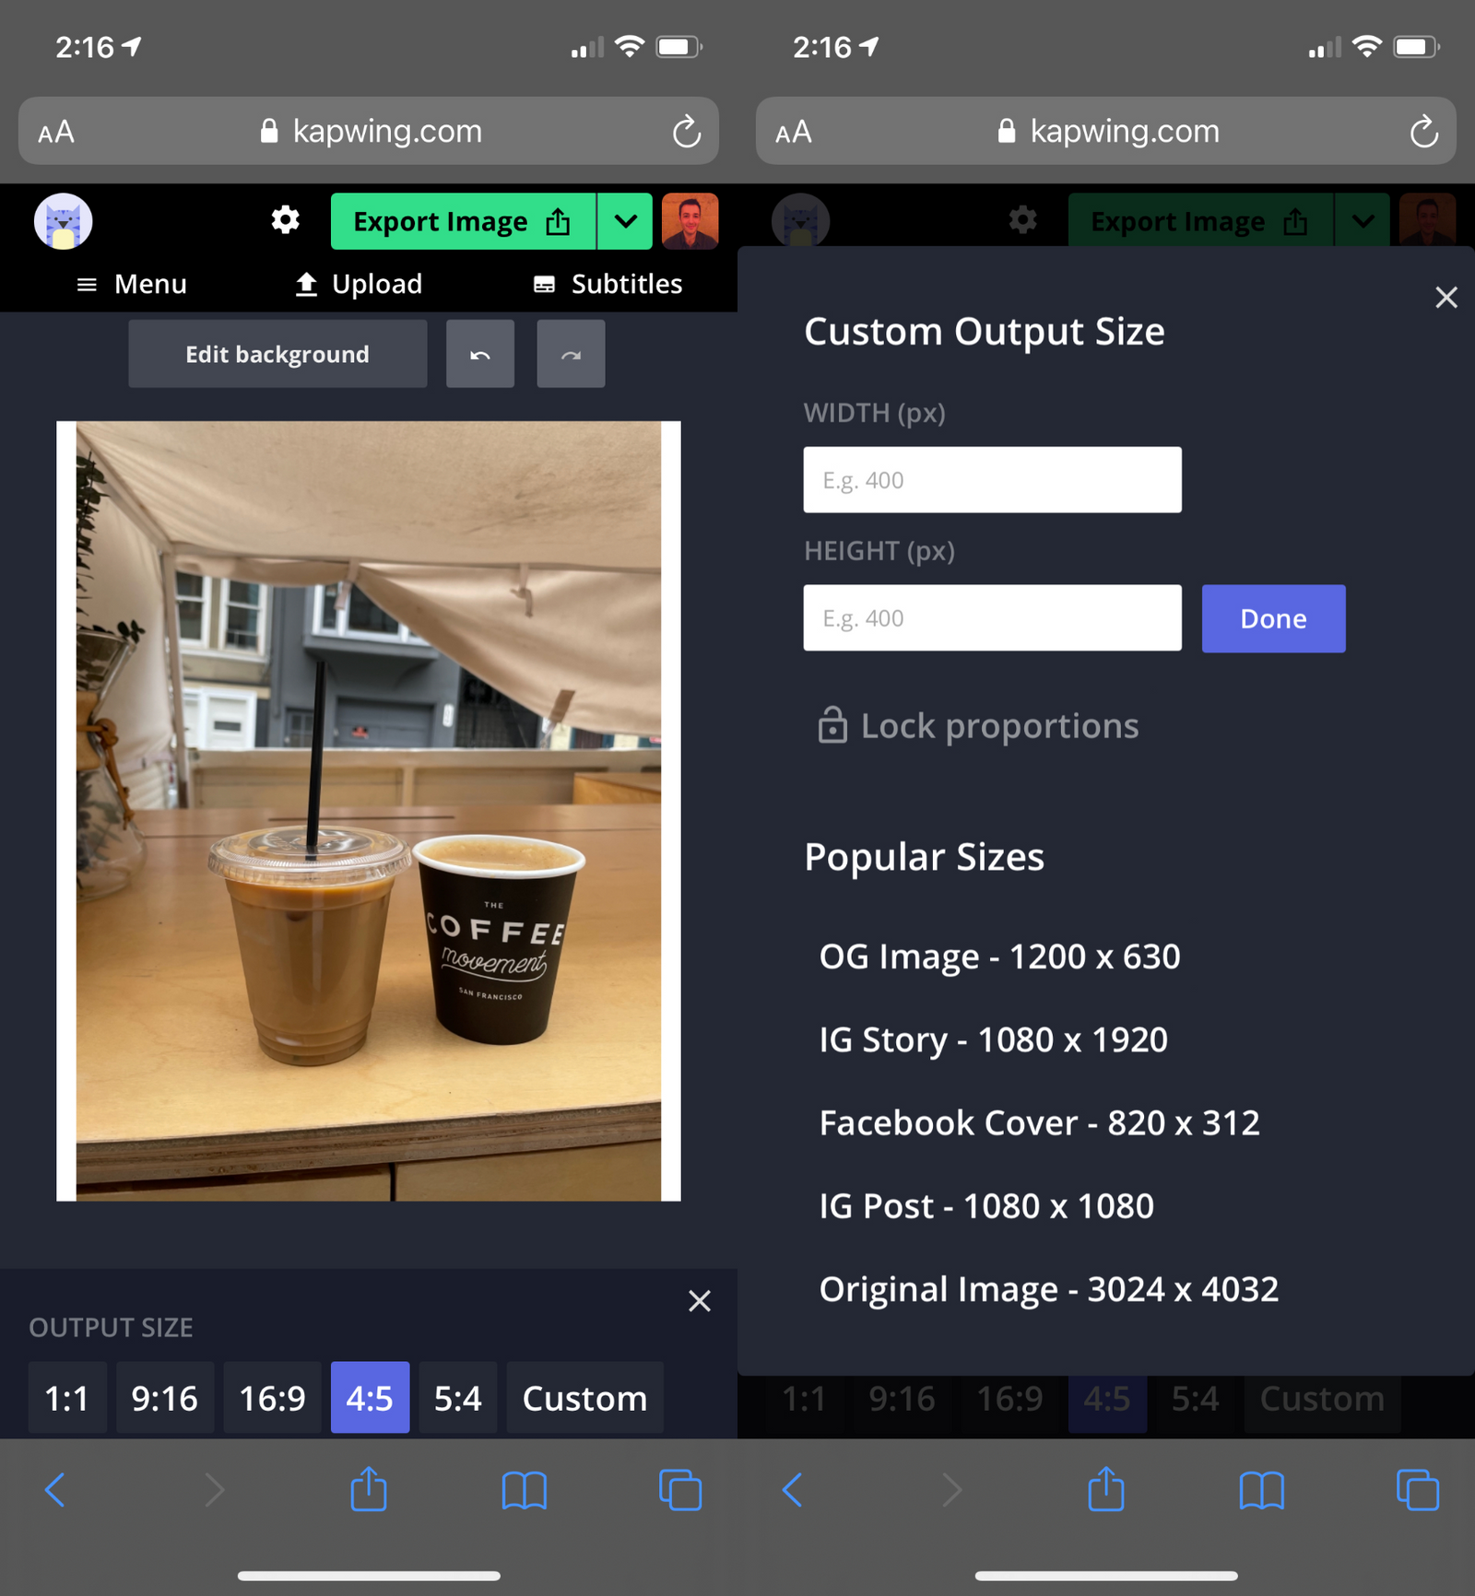
Task: Select the 1:1 aspect ratio
Action: click(x=66, y=1397)
